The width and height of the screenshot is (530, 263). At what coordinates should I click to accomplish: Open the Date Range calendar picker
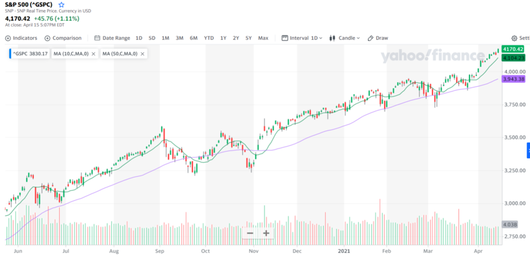tap(112, 38)
